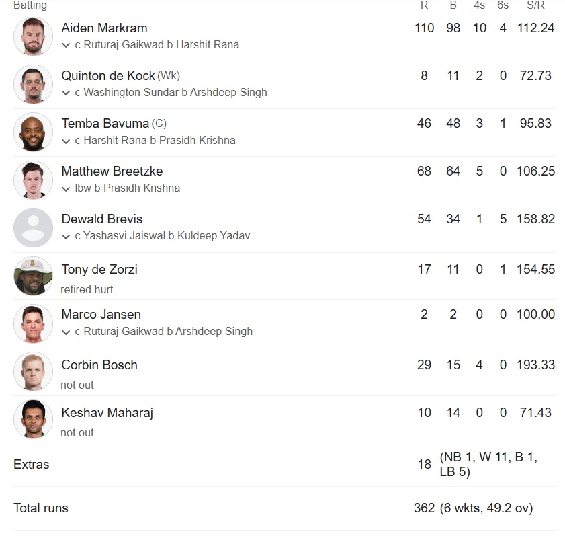Expand Aiden Markram's dismissal details chevron
565x536 pixels.
[x=66, y=45]
